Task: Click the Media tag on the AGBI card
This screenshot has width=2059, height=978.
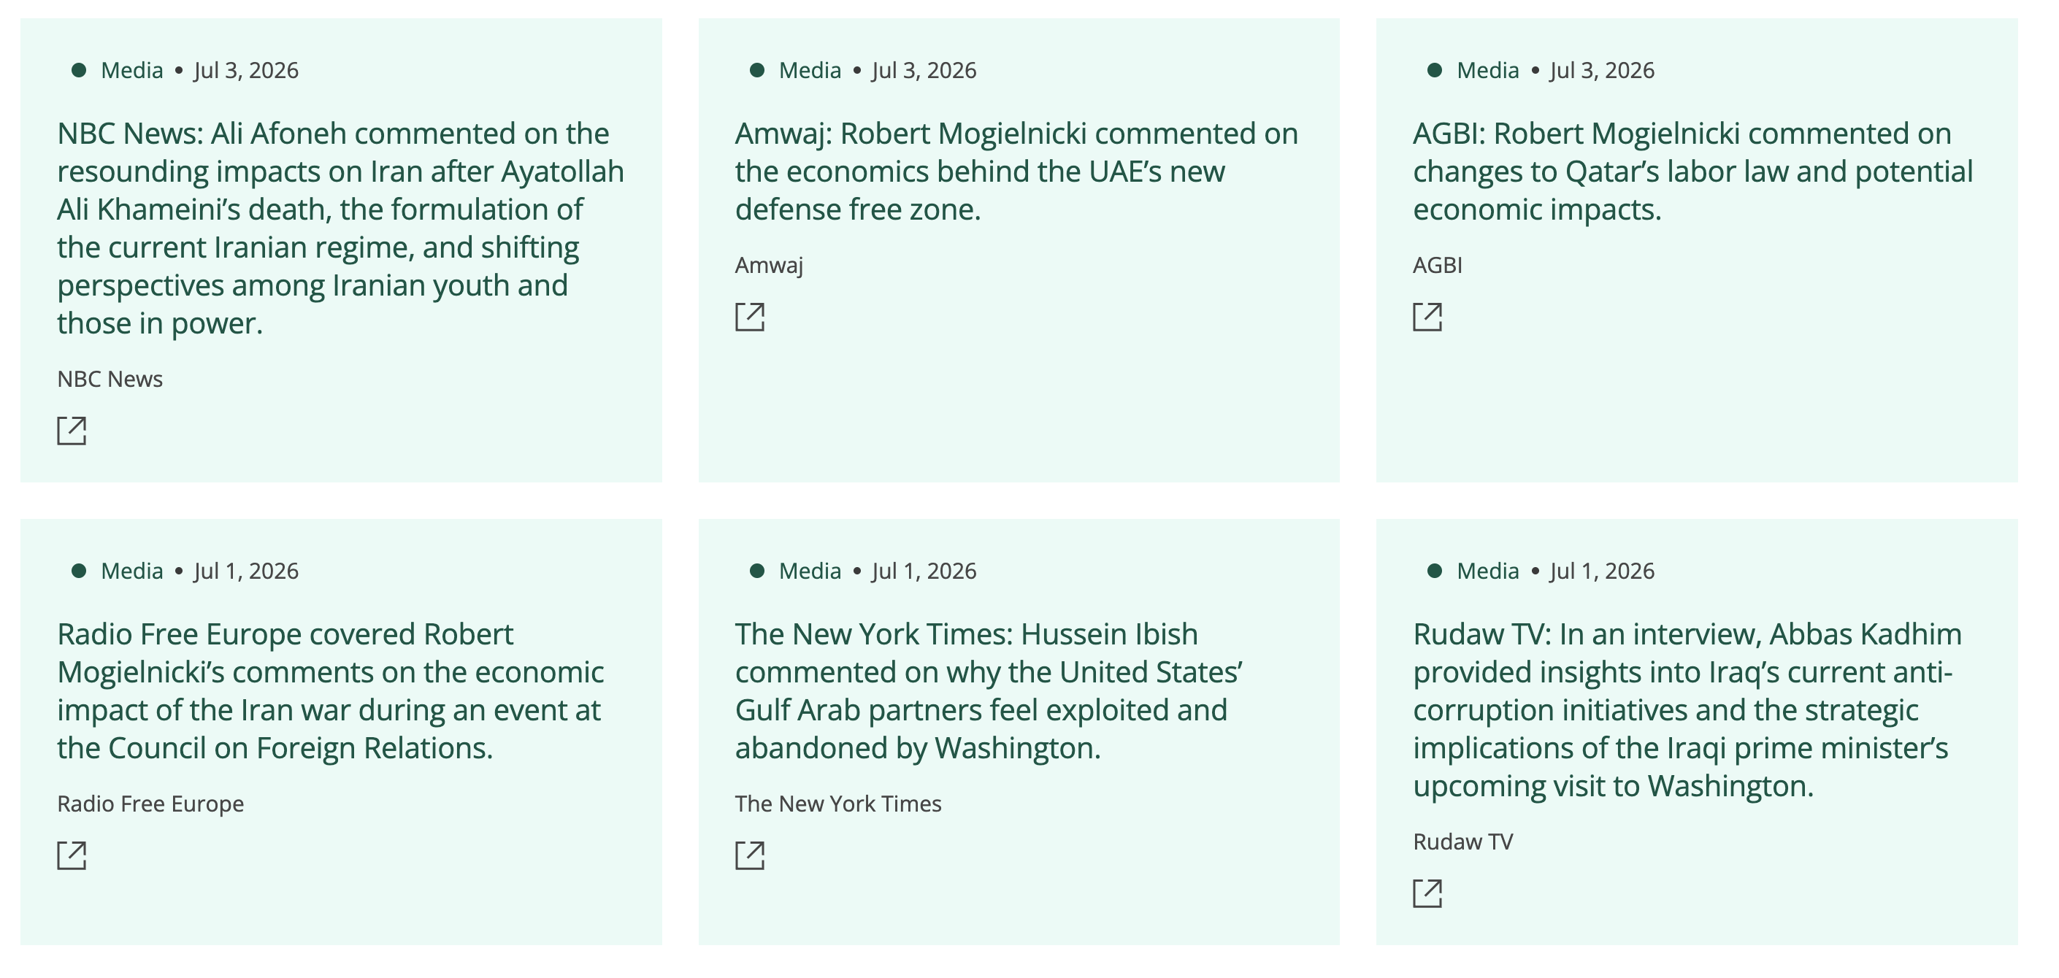Action: 1487,70
